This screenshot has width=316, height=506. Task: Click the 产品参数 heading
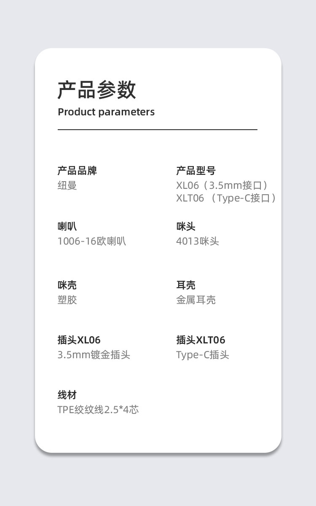pos(96,90)
